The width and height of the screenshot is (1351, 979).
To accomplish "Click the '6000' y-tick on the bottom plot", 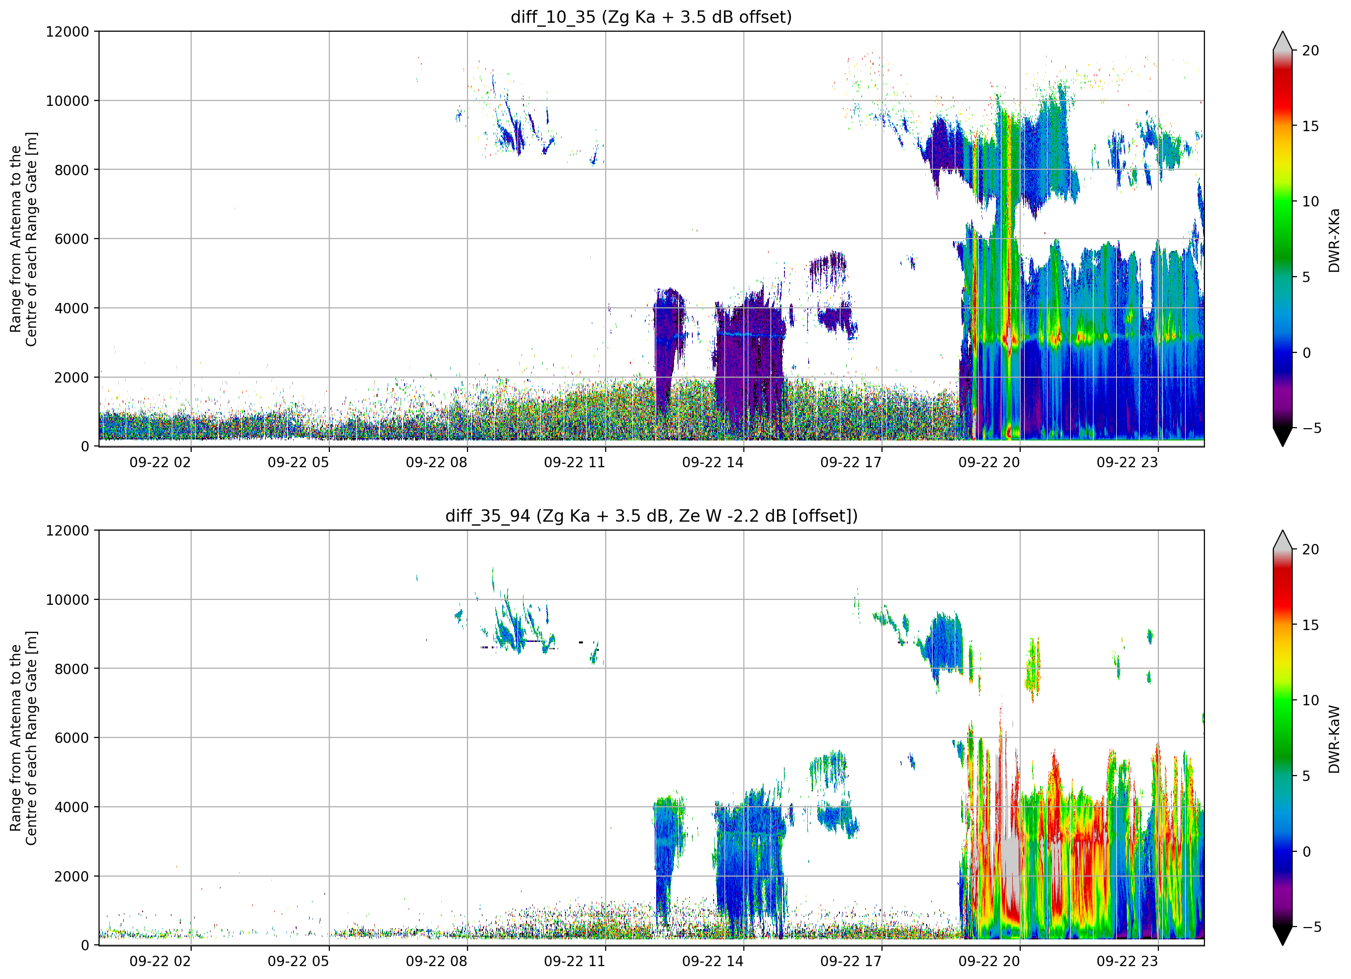I will (x=71, y=738).
